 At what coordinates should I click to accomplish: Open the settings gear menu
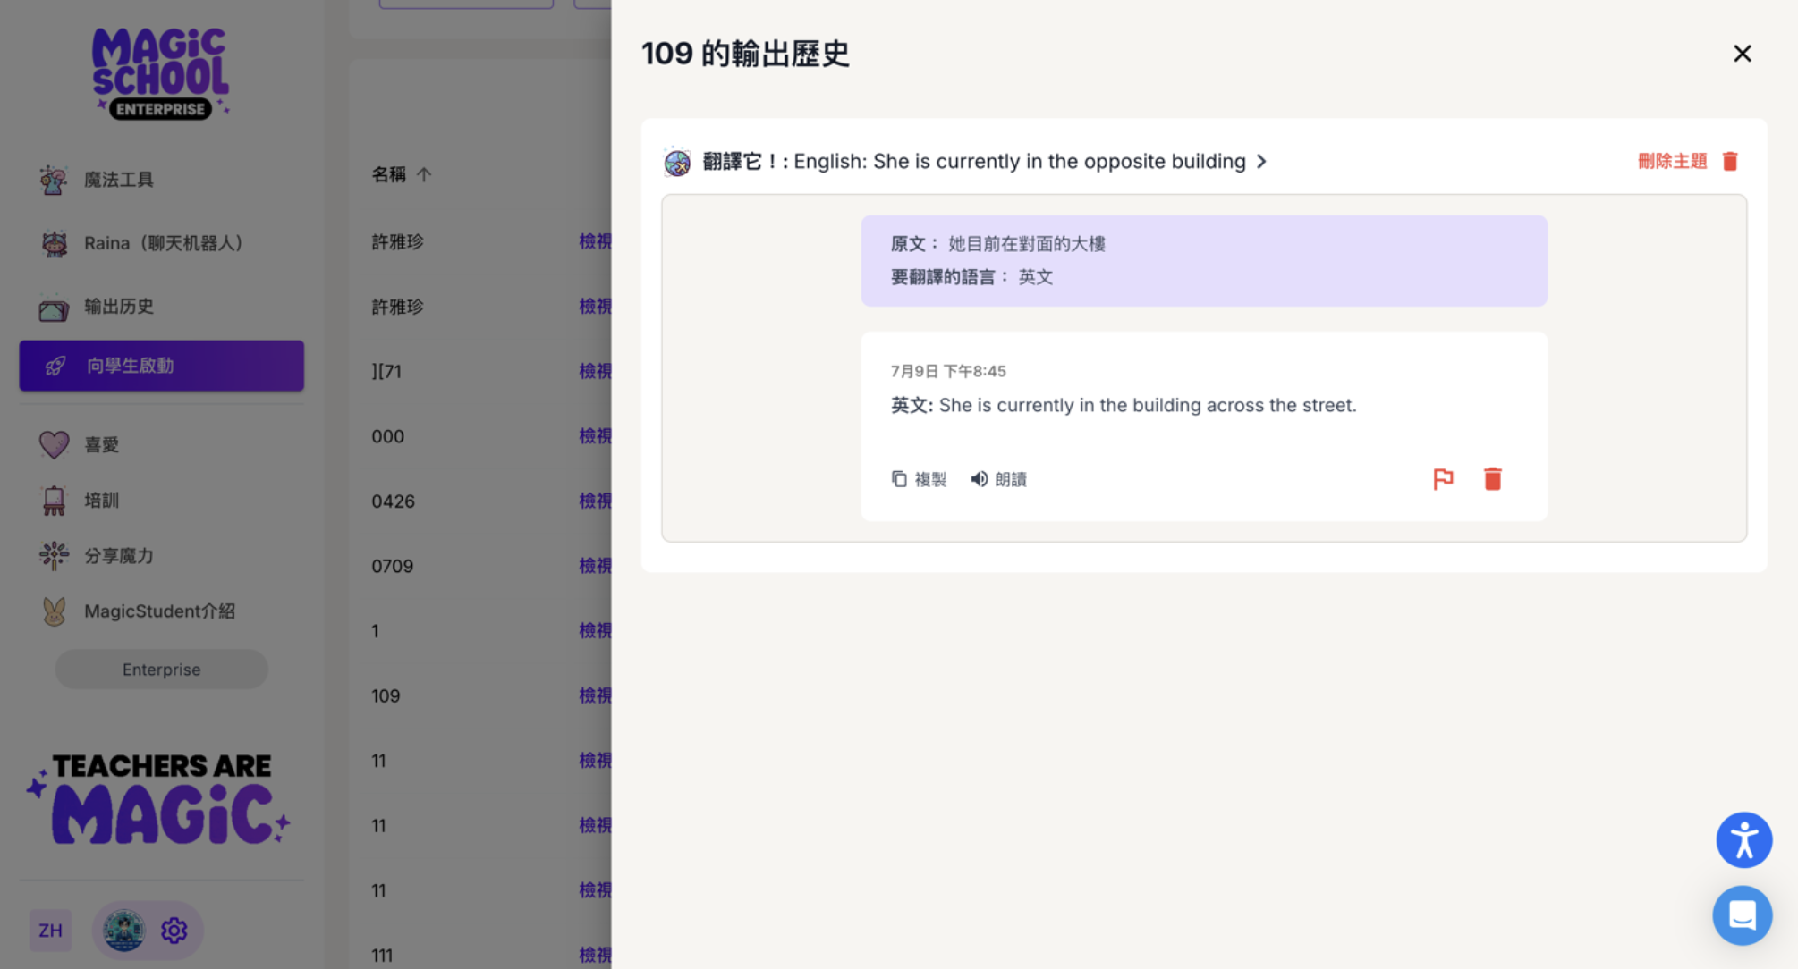pos(174,930)
